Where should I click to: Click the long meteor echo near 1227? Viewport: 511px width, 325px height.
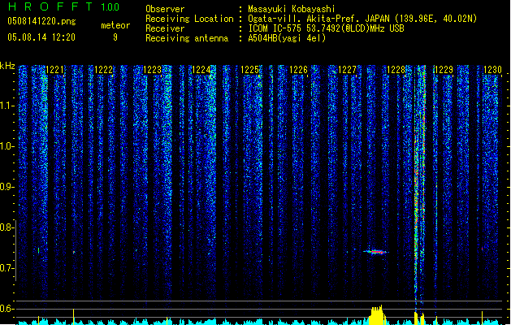pyautogui.click(x=376, y=252)
